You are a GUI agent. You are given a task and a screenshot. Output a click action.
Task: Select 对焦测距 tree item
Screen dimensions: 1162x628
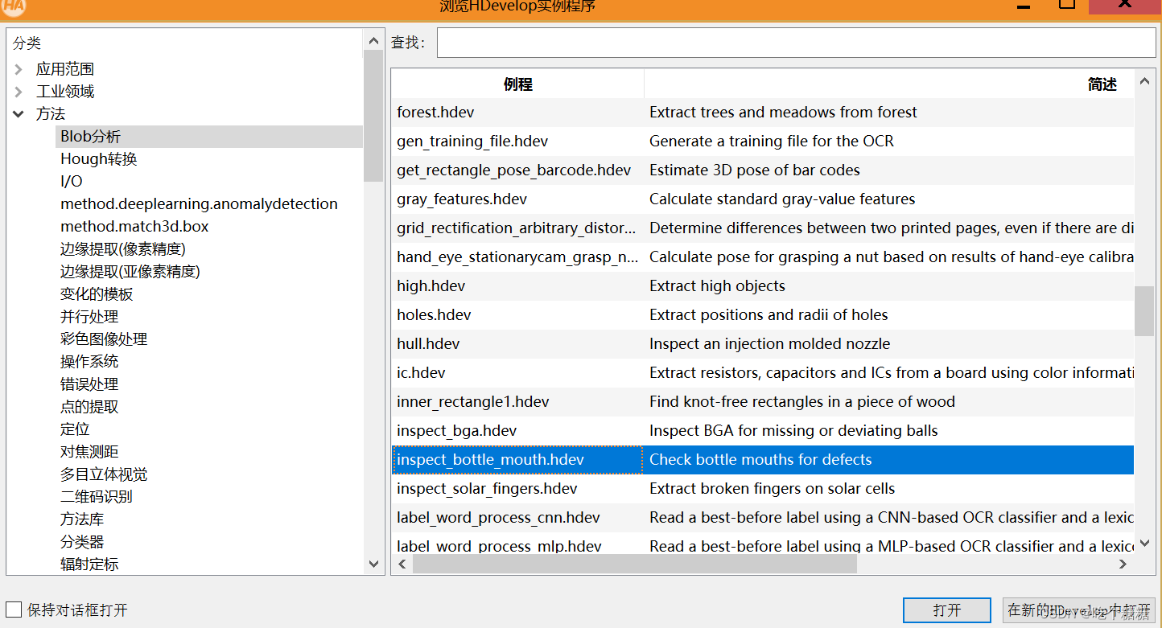pos(89,452)
